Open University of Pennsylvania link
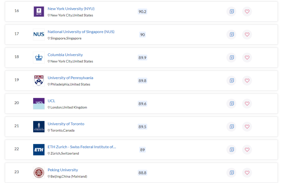The height and width of the screenshot is (183, 281). coord(70,78)
